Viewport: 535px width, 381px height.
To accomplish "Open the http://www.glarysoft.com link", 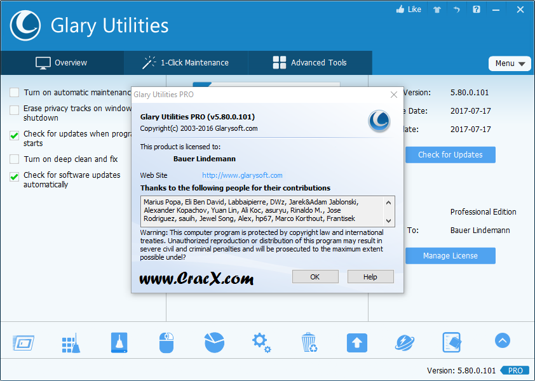I will coord(242,175).
